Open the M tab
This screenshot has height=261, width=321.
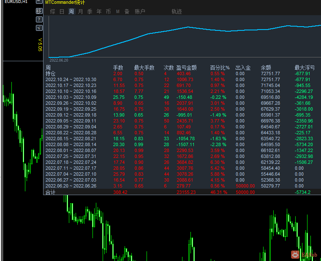pyautogui.click(x=118, y=11)
